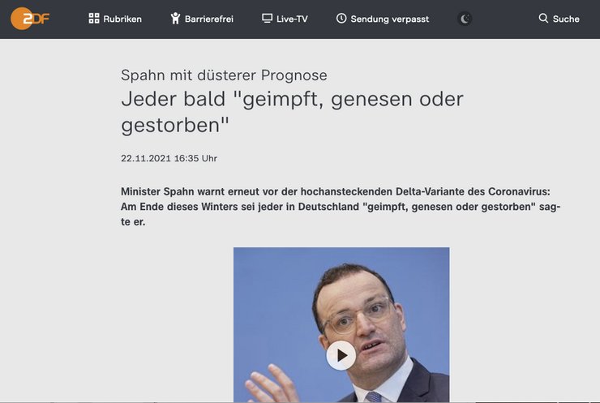This screenshot has width=600, height=403.
Task: Click the kicker Spahn mit düsterer Prognose
Action: pyautogui.click(x=224, y=75)
